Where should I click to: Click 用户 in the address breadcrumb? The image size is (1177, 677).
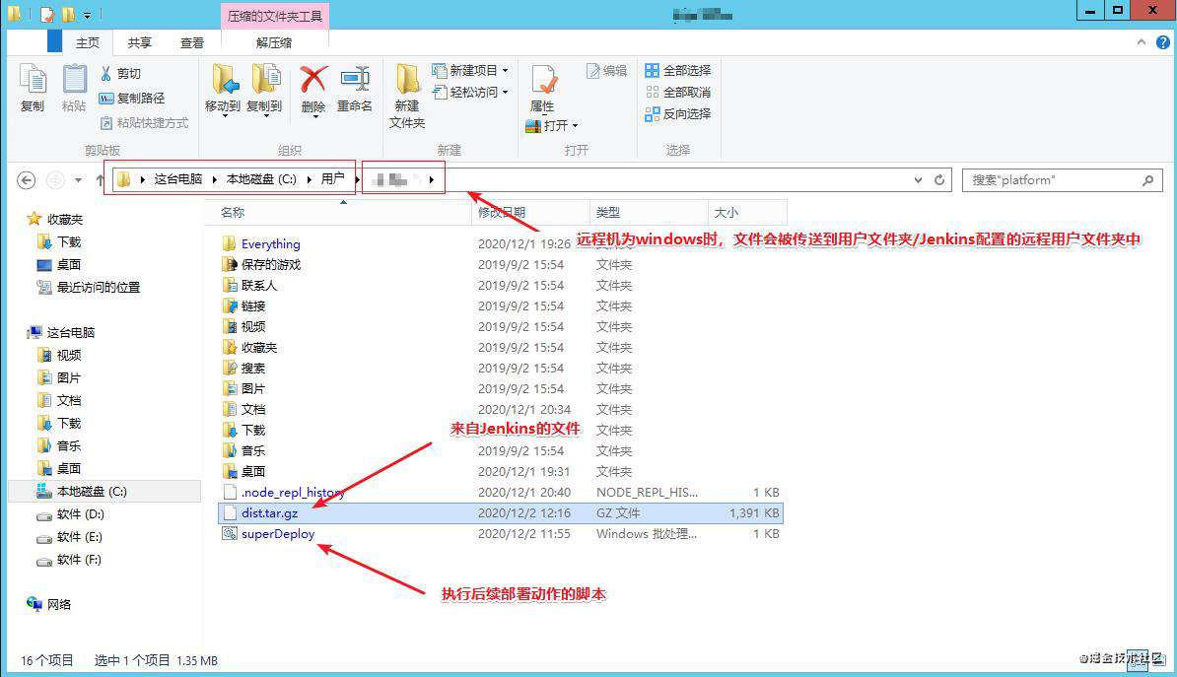coord(332,179)
